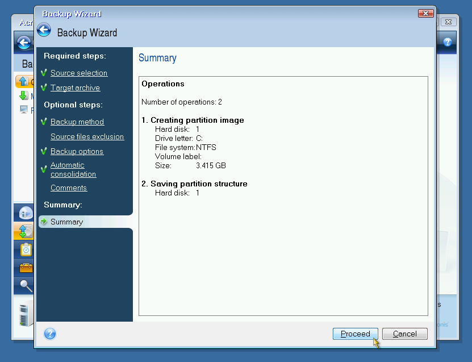Click the server tower icon at the sidebar bottom

pos(24,315)
